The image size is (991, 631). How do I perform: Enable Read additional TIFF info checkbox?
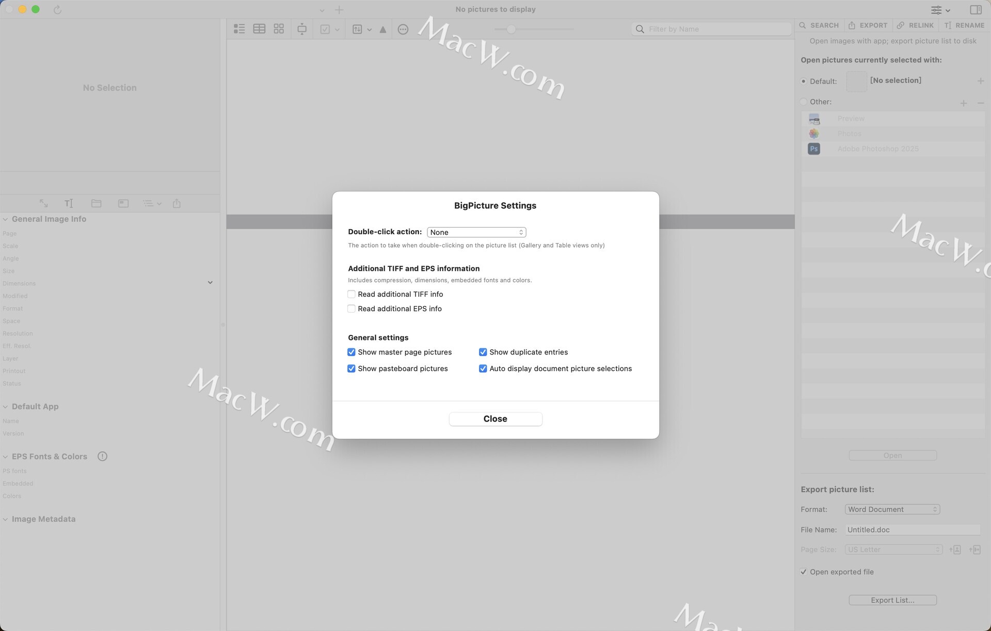pos(351,294)
